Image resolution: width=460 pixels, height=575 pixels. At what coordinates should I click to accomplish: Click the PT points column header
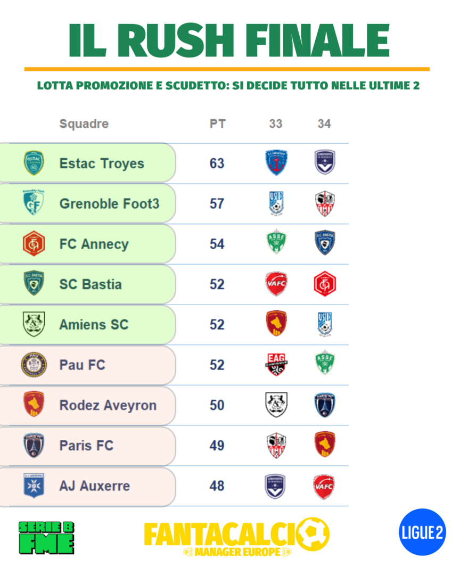point(217,124)
